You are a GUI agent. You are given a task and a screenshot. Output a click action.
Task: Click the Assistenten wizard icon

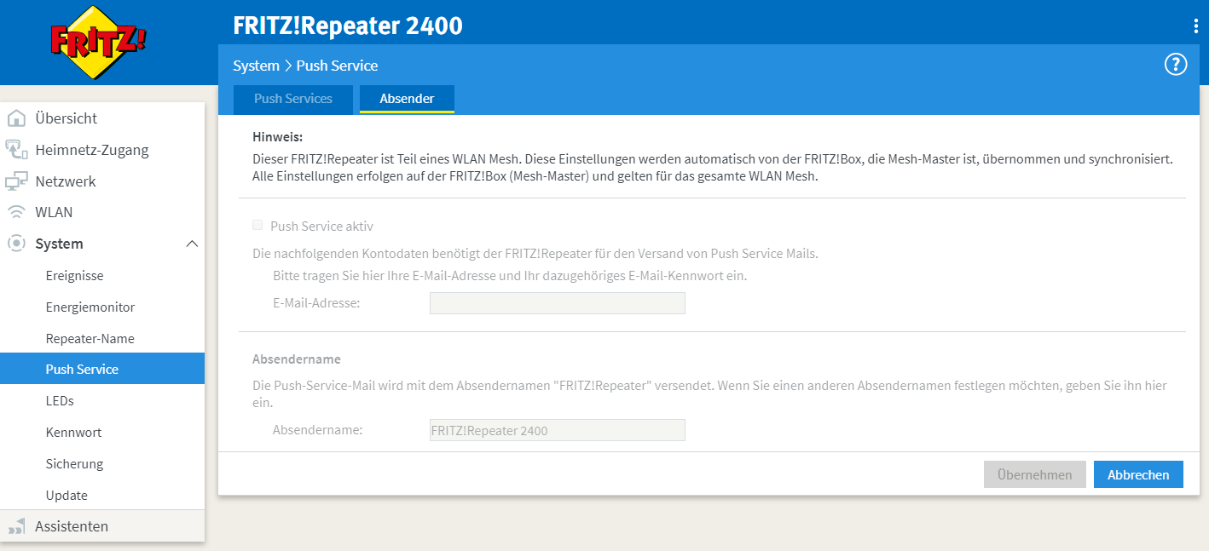click(16, 526)
